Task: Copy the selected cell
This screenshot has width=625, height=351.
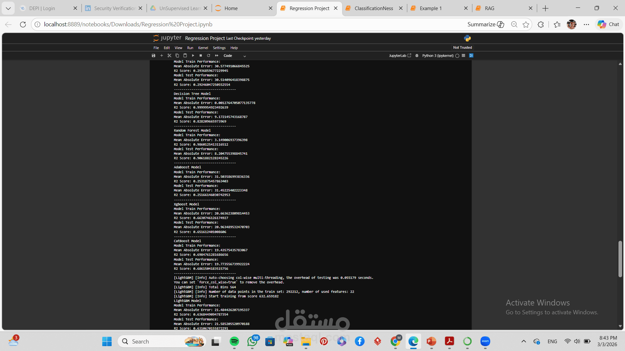Action: tap(177, 56)
